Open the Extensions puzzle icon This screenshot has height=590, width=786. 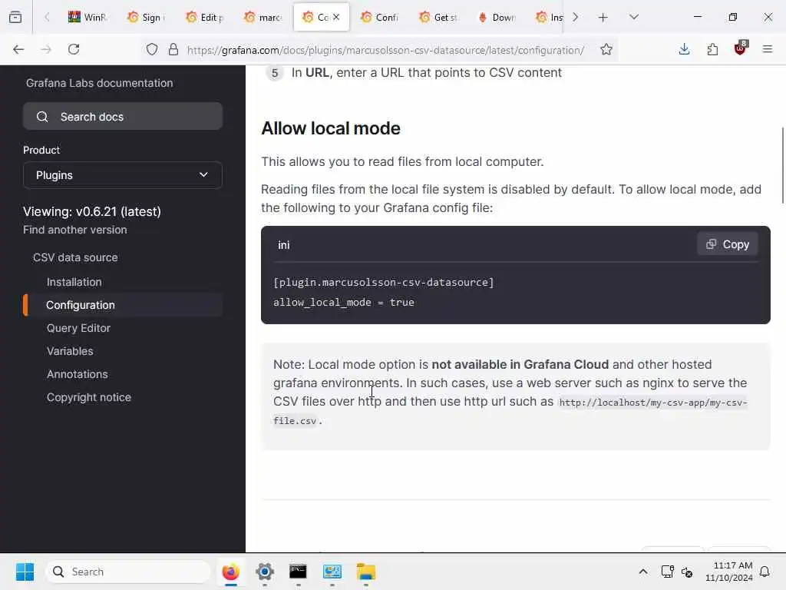pos(712,49)
